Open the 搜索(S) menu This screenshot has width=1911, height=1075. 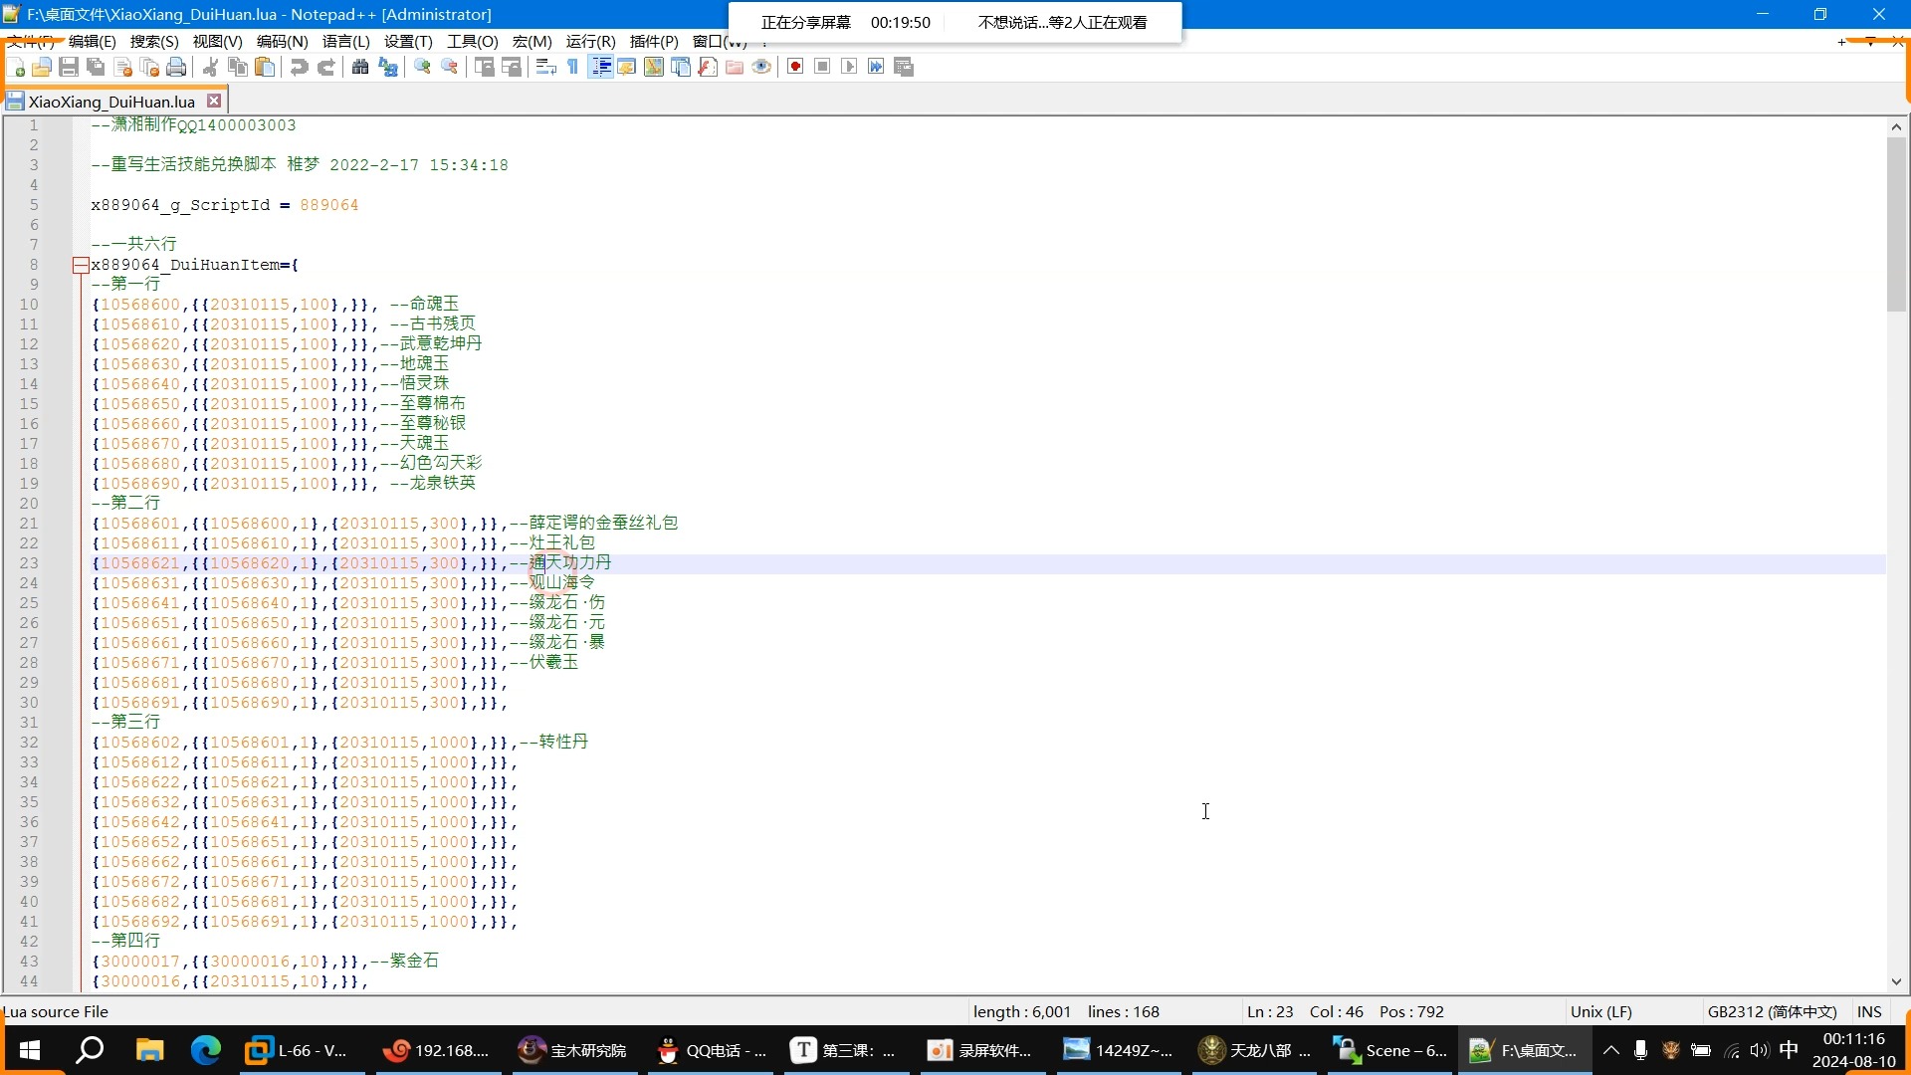154,41
